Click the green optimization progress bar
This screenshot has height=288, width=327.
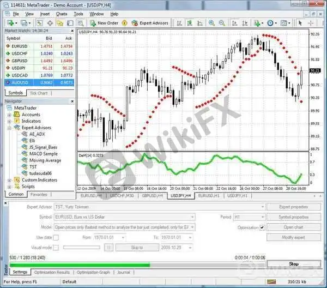pos(80,265)
